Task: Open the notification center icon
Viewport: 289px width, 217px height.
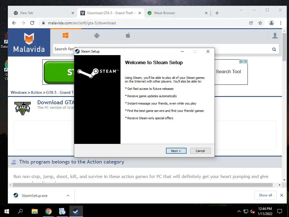Action: 280,211
